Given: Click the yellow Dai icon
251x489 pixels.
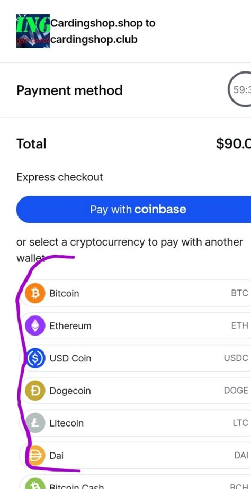Looking at the screenshot, I should (36, 455).
